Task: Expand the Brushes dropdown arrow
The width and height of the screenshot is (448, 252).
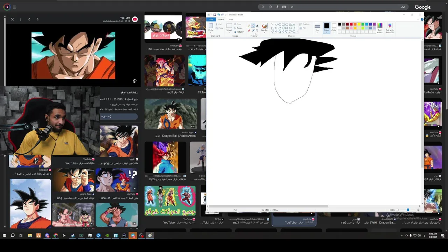Action: (x=265, y=32)
